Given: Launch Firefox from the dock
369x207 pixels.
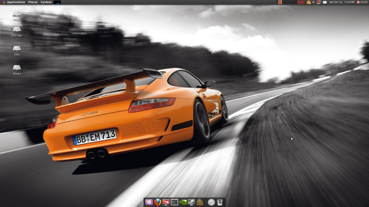Looking at the screenshot, I should (157, 202).
